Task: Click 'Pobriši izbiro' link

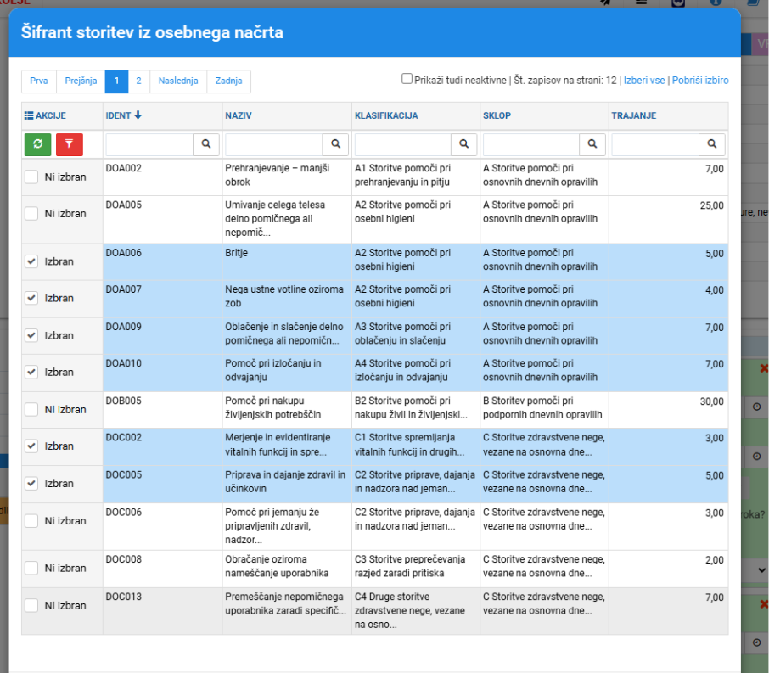Action: coord(700,81)
